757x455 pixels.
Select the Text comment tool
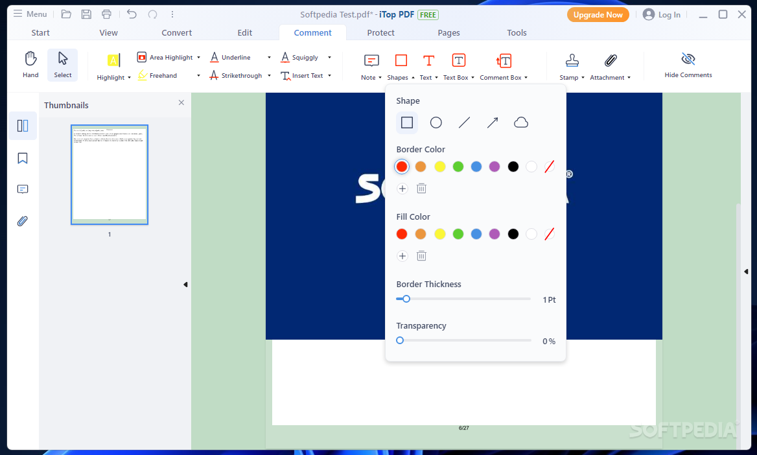428,60
